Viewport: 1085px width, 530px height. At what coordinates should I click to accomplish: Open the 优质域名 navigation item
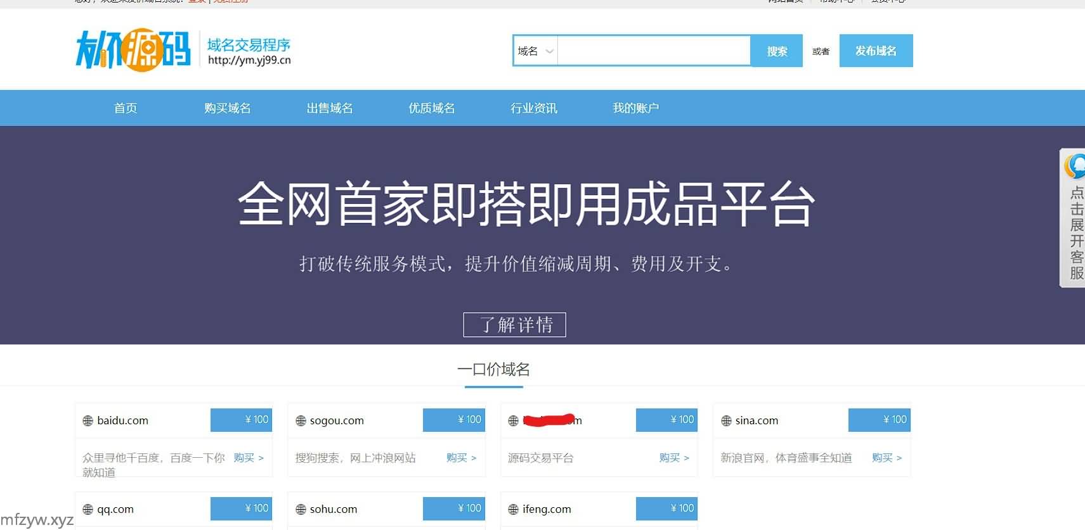432,108
